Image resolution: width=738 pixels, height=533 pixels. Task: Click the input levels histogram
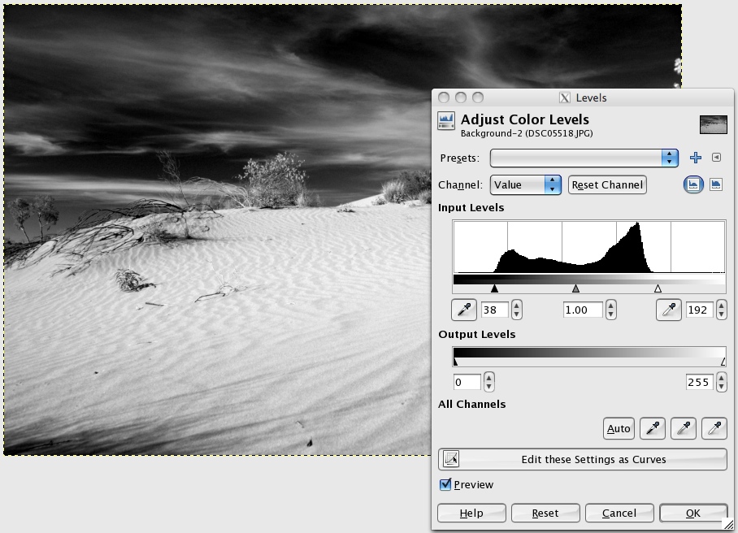point(588,246)
